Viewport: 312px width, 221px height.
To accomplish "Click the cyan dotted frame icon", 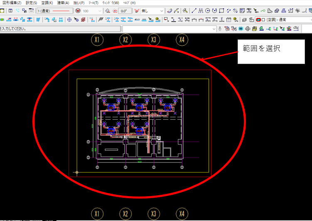I will [x=17, y=11].
